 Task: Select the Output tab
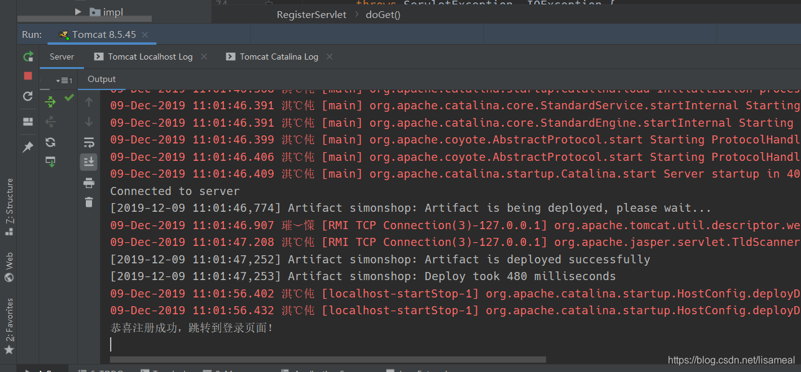click(x=102, y=79)
